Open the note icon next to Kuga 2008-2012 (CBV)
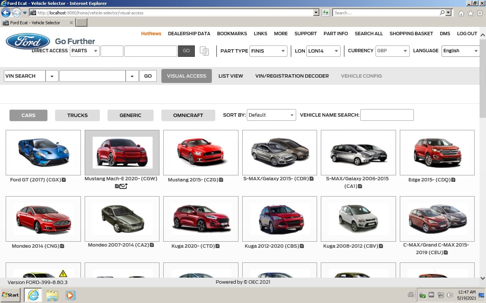The height and width of the screenshot is (303, 486). tap(381, 246)
